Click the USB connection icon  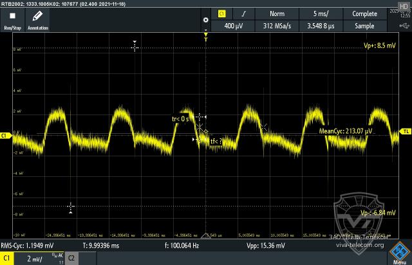pos(404,26)
